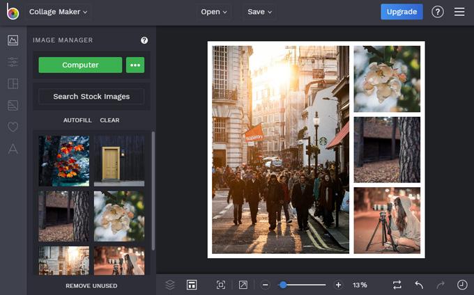Viewport: 474px width, 295px height.
Task: Open the Graphics heart sidebar icon
Action: tap(13, 127)
